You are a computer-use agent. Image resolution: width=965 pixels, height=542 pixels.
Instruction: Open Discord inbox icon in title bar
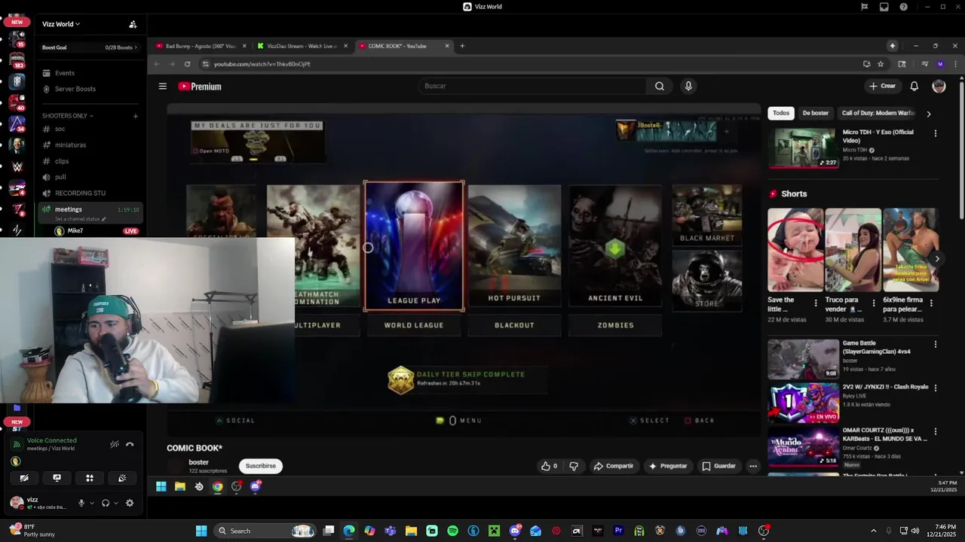pyautogui.click(x=884, y=7)
